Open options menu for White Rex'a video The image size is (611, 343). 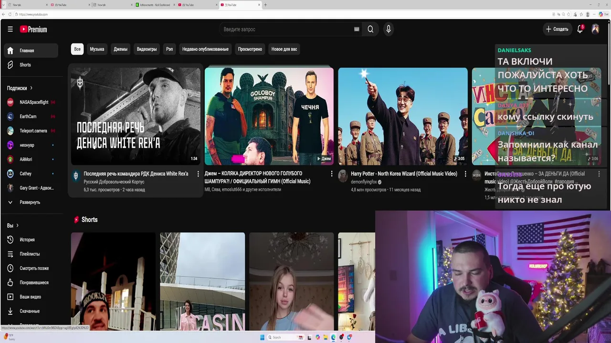(198, 174)
